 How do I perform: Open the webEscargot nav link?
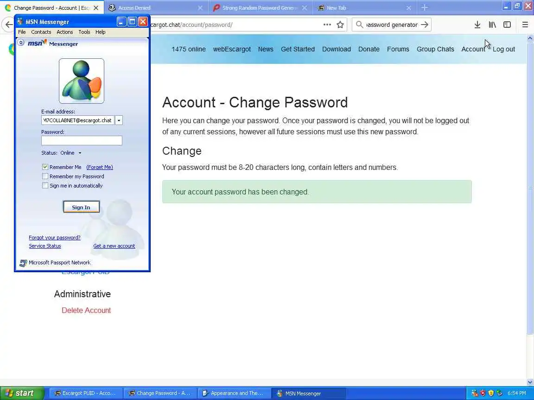coord(232,49)
